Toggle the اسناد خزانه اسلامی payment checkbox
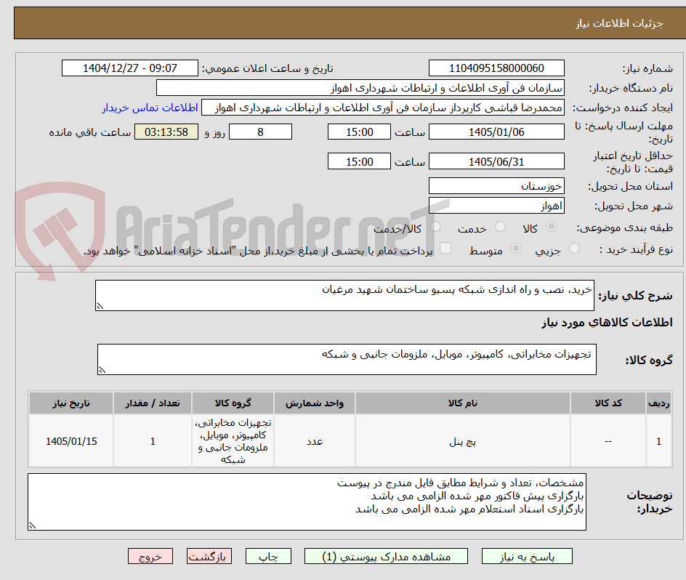The height and width of the screenshot is (580, 686). click(445, 248)
